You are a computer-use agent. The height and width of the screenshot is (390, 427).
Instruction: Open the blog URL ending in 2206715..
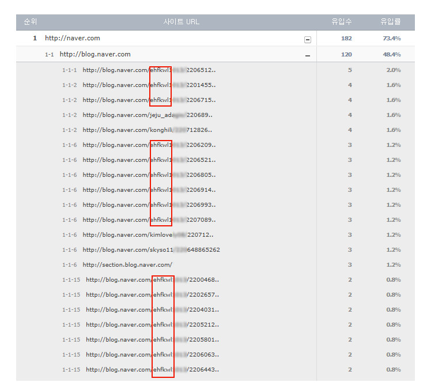149,100
